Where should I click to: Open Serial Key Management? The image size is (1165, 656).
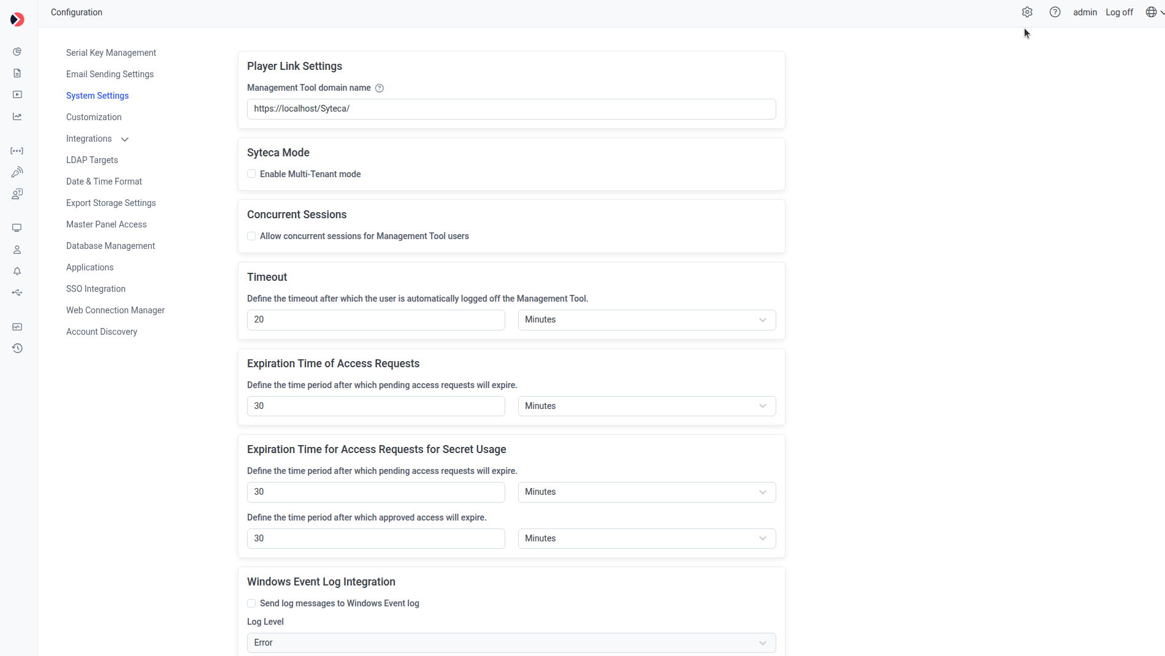pos(111,53)
